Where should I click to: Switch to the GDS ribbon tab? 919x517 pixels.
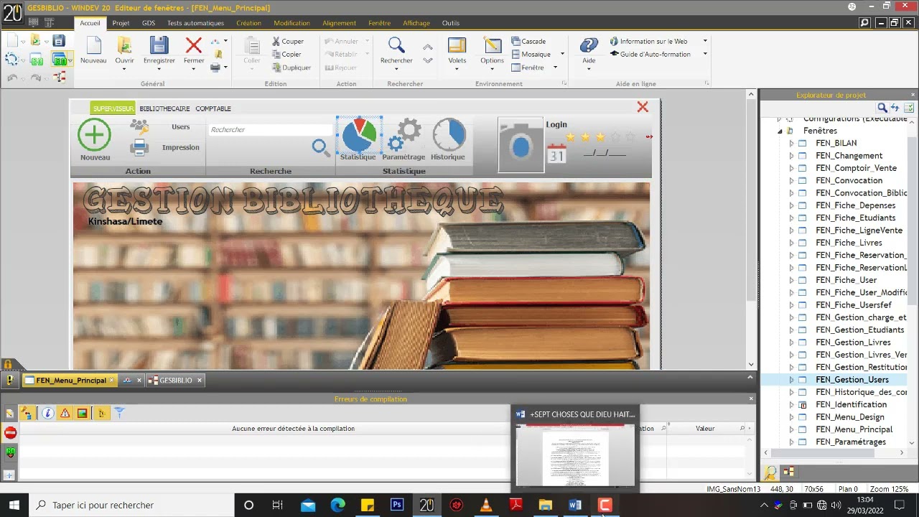pos(149,23)
